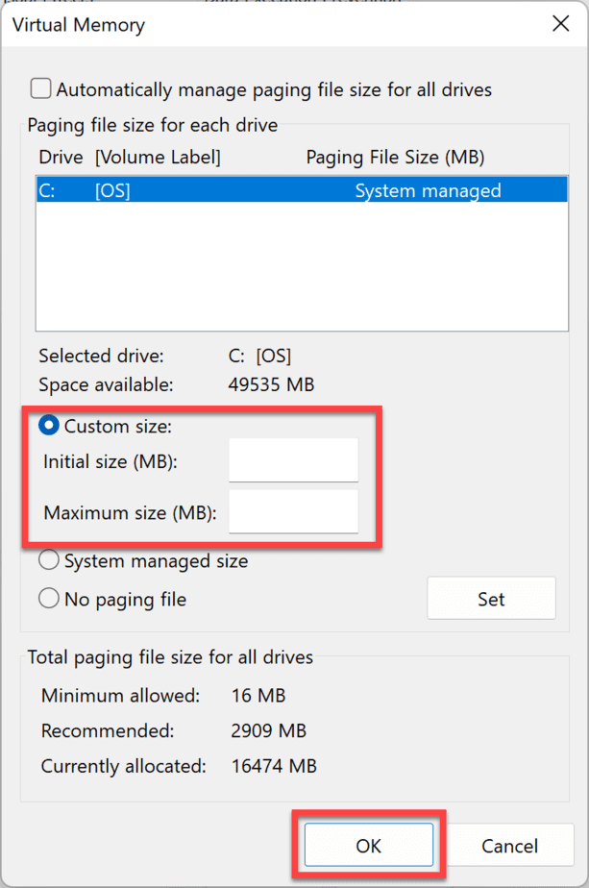Click the 'Drive [Volume Label]' column header
Image resolution: width=589 pixels, height=888 pixels.
(x=130, y=157)
